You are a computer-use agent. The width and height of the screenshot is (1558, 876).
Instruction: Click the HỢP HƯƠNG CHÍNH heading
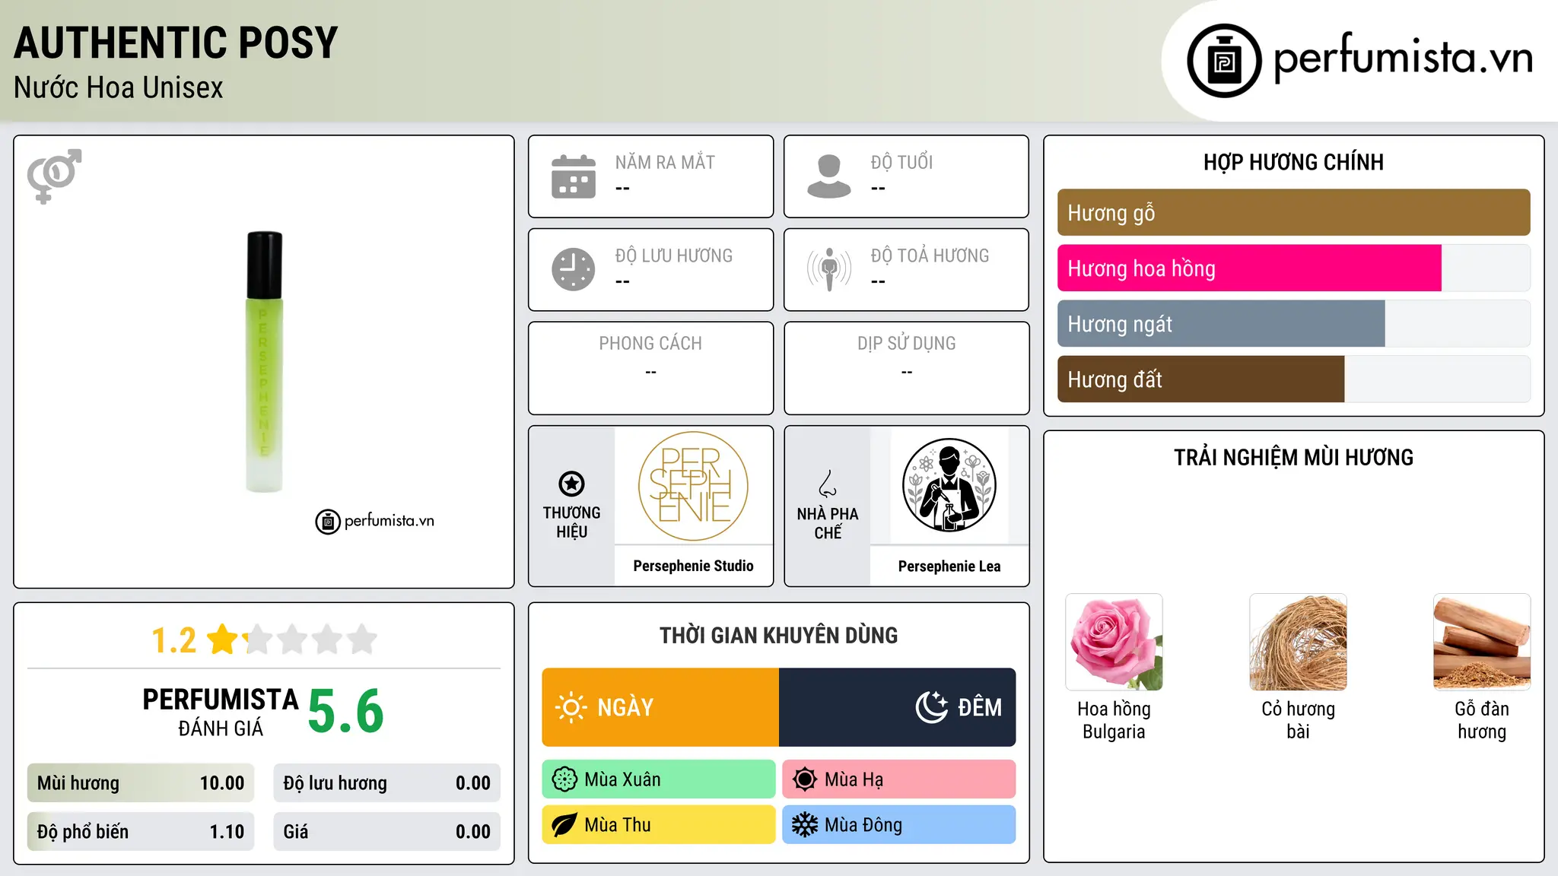click(x=1294, y=162)
